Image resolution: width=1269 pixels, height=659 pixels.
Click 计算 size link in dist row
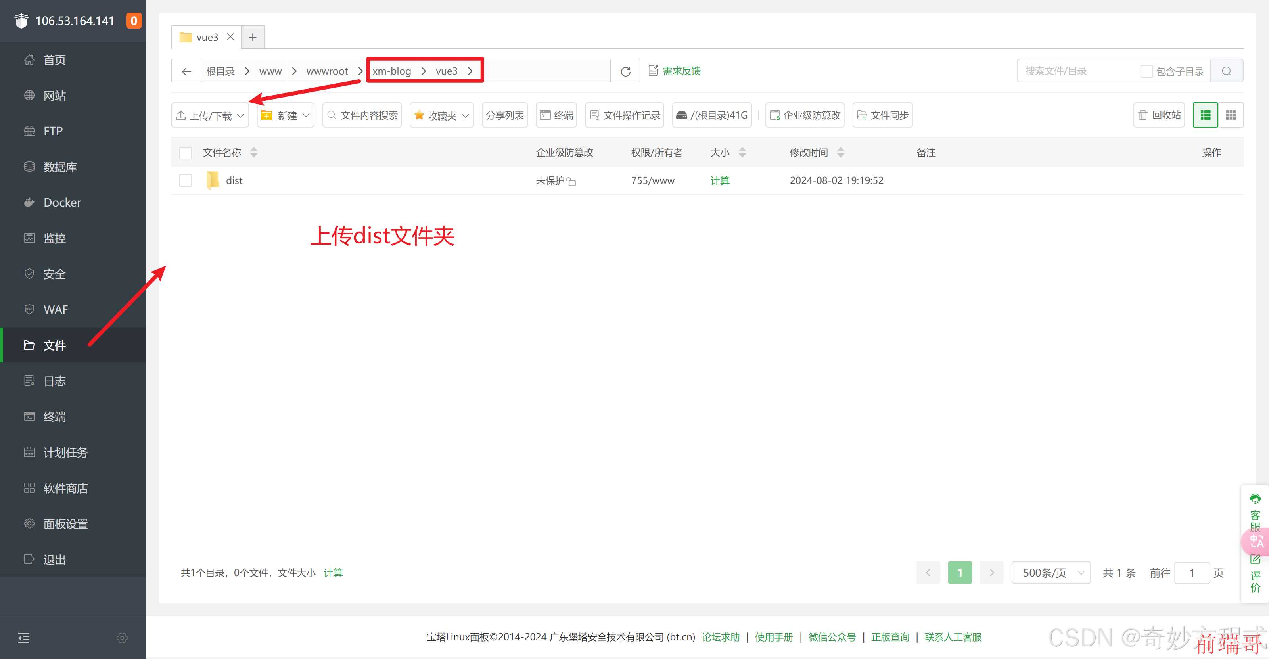click(720, 181)
